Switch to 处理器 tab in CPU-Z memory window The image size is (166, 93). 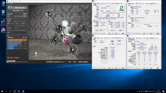[x=94, y=38]
